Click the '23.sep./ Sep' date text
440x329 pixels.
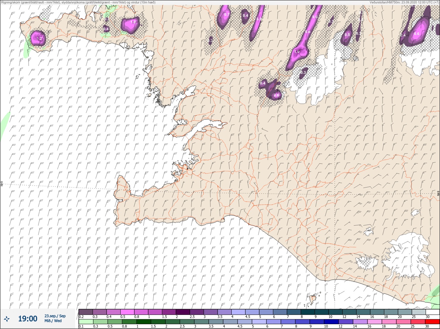[55, 316]
